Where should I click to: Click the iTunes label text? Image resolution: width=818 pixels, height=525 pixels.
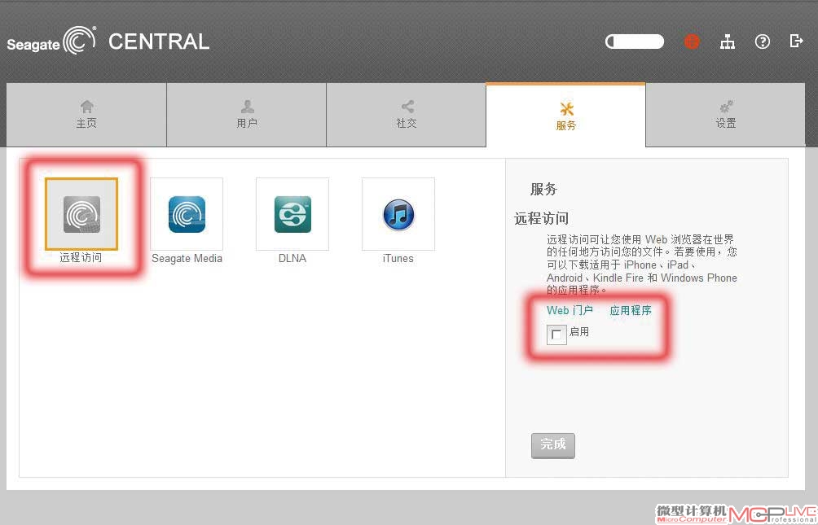(x=398, y=259)
